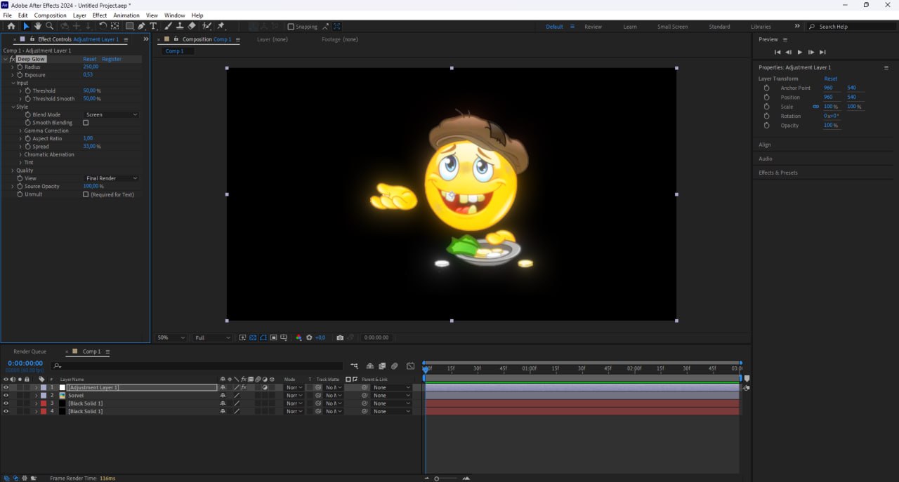Check the Unmult checkbox
The width and height of the screenshot is (899, 482).
pyautogui.click(x=86, y=194)
